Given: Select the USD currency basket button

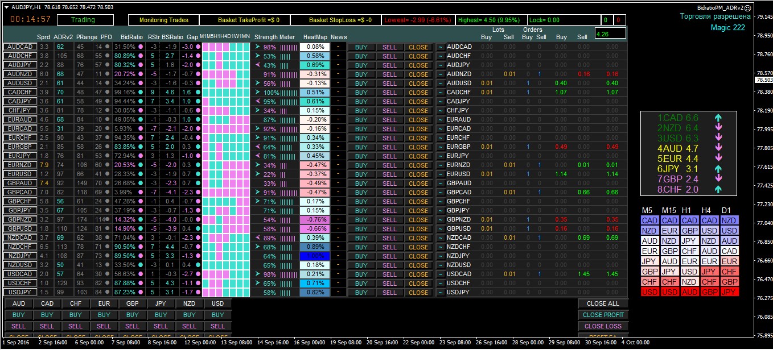Looking at the screenshot, I should click(x=218, y=303).
